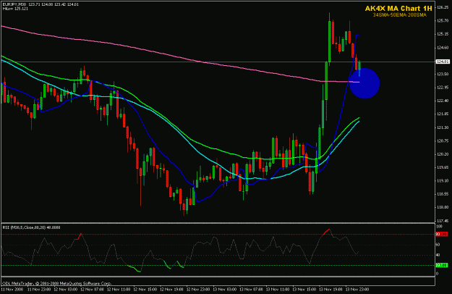Click the 125.15 price axis label

[x=443, y=34]
